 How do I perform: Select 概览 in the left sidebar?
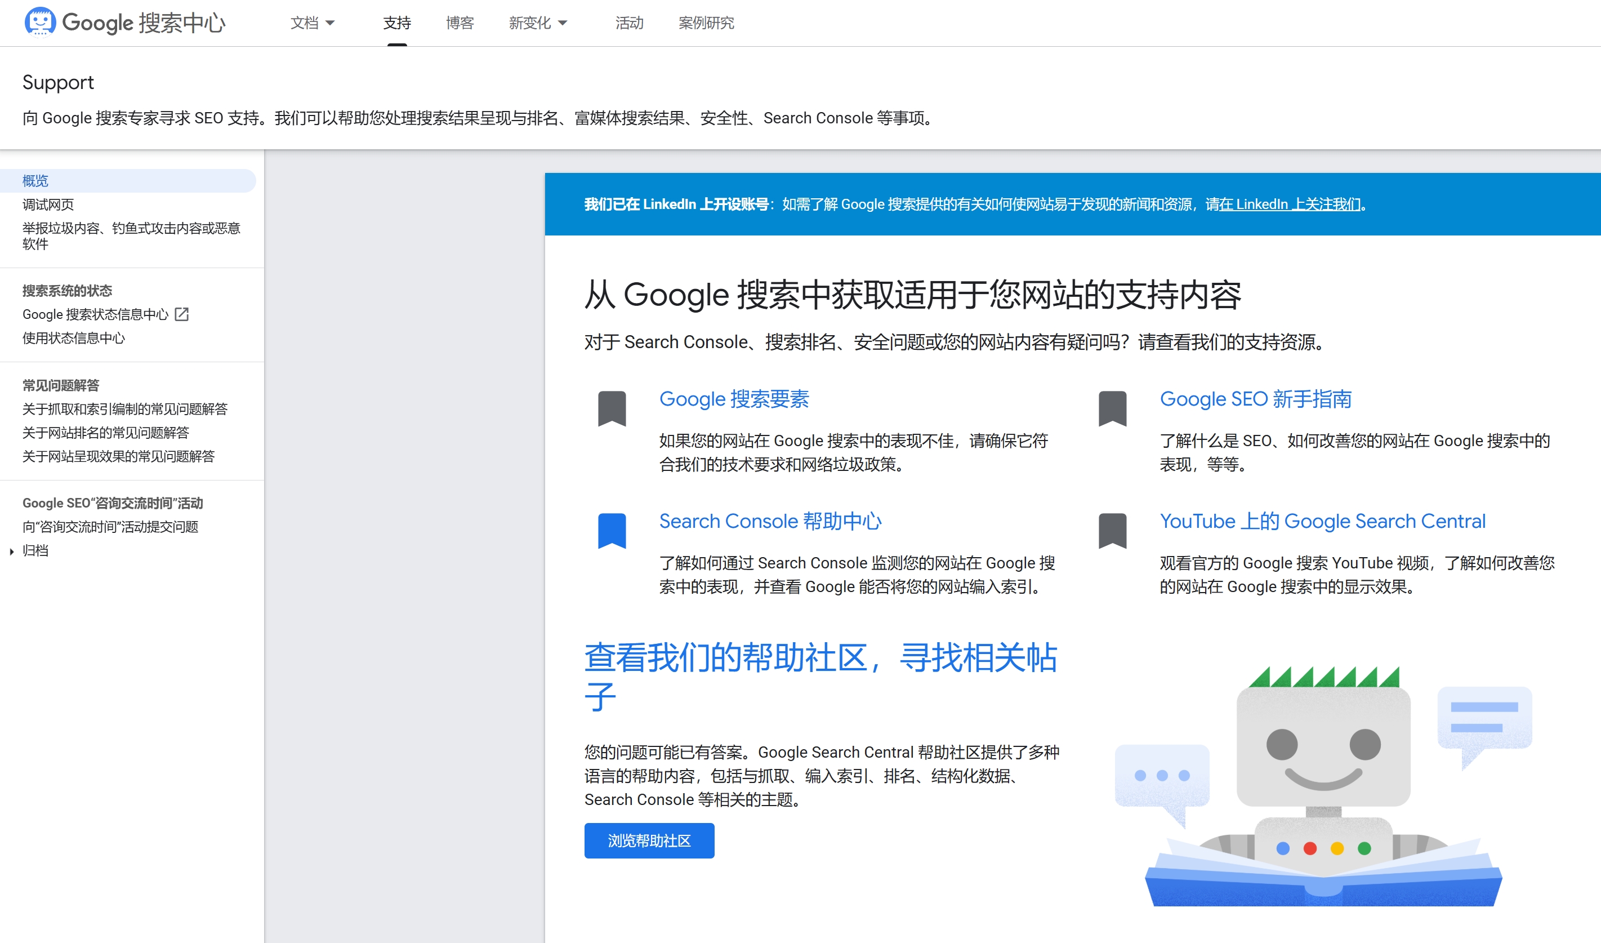pyautogui.click(x=35, y=180)
